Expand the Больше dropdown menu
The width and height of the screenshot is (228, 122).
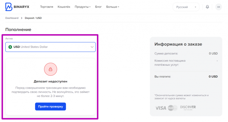pyautogui.click(x=113, y=7)
